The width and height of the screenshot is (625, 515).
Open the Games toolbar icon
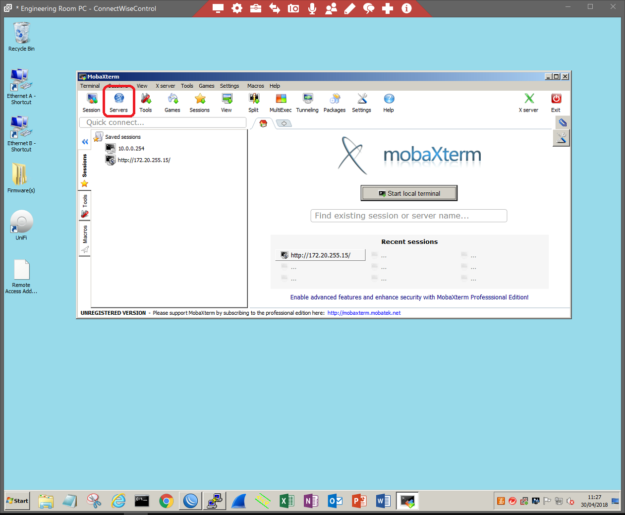tap(172, 103)
